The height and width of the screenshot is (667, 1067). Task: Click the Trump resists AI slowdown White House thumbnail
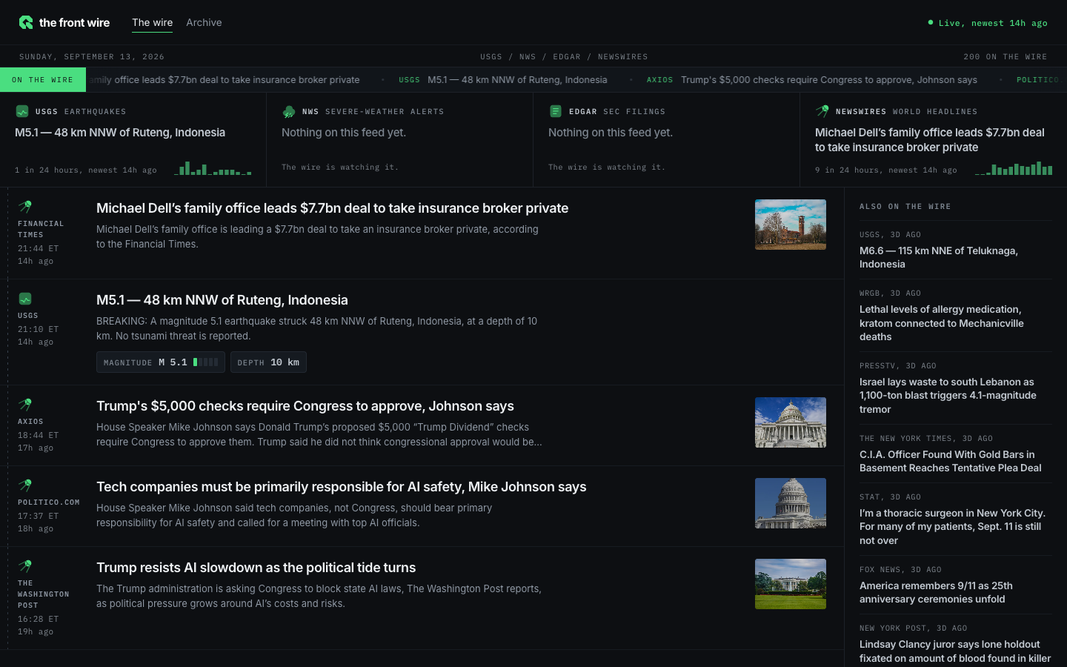click(x=791, y=584)
